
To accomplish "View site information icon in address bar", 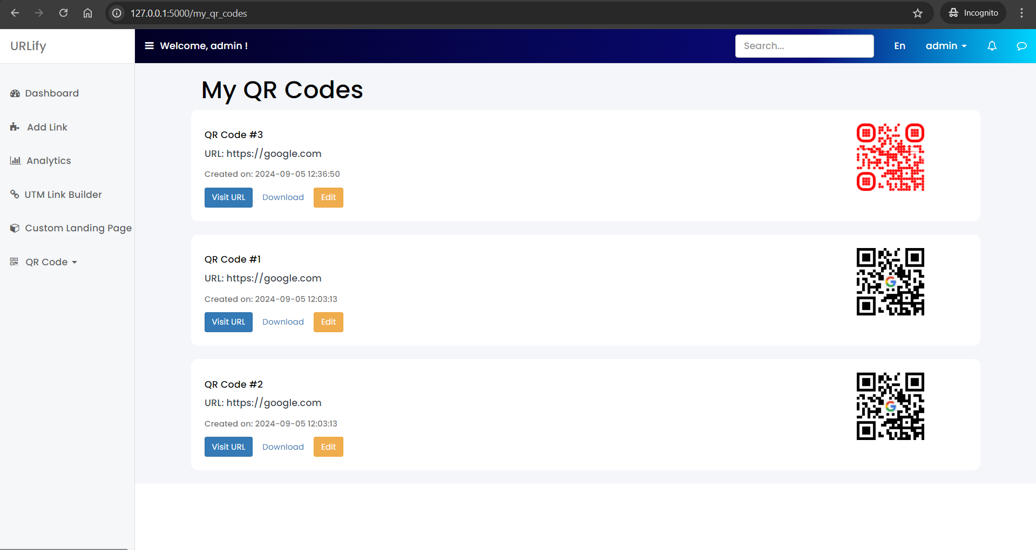I will 117,13.
